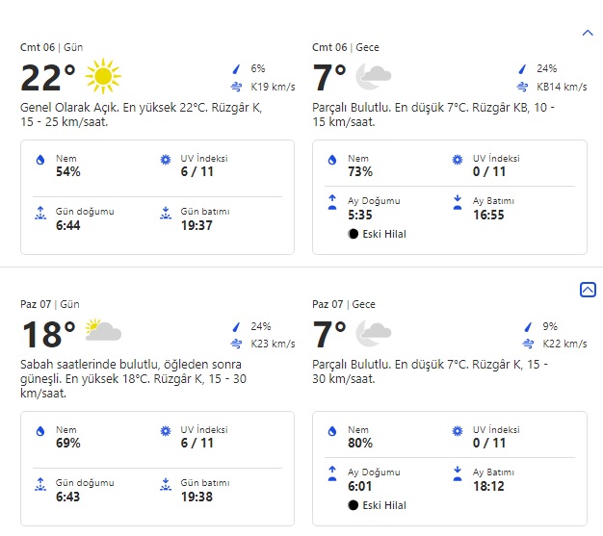
Task: Click the sunrise icon next to 6:44
Action: click(x=39, y=214)
